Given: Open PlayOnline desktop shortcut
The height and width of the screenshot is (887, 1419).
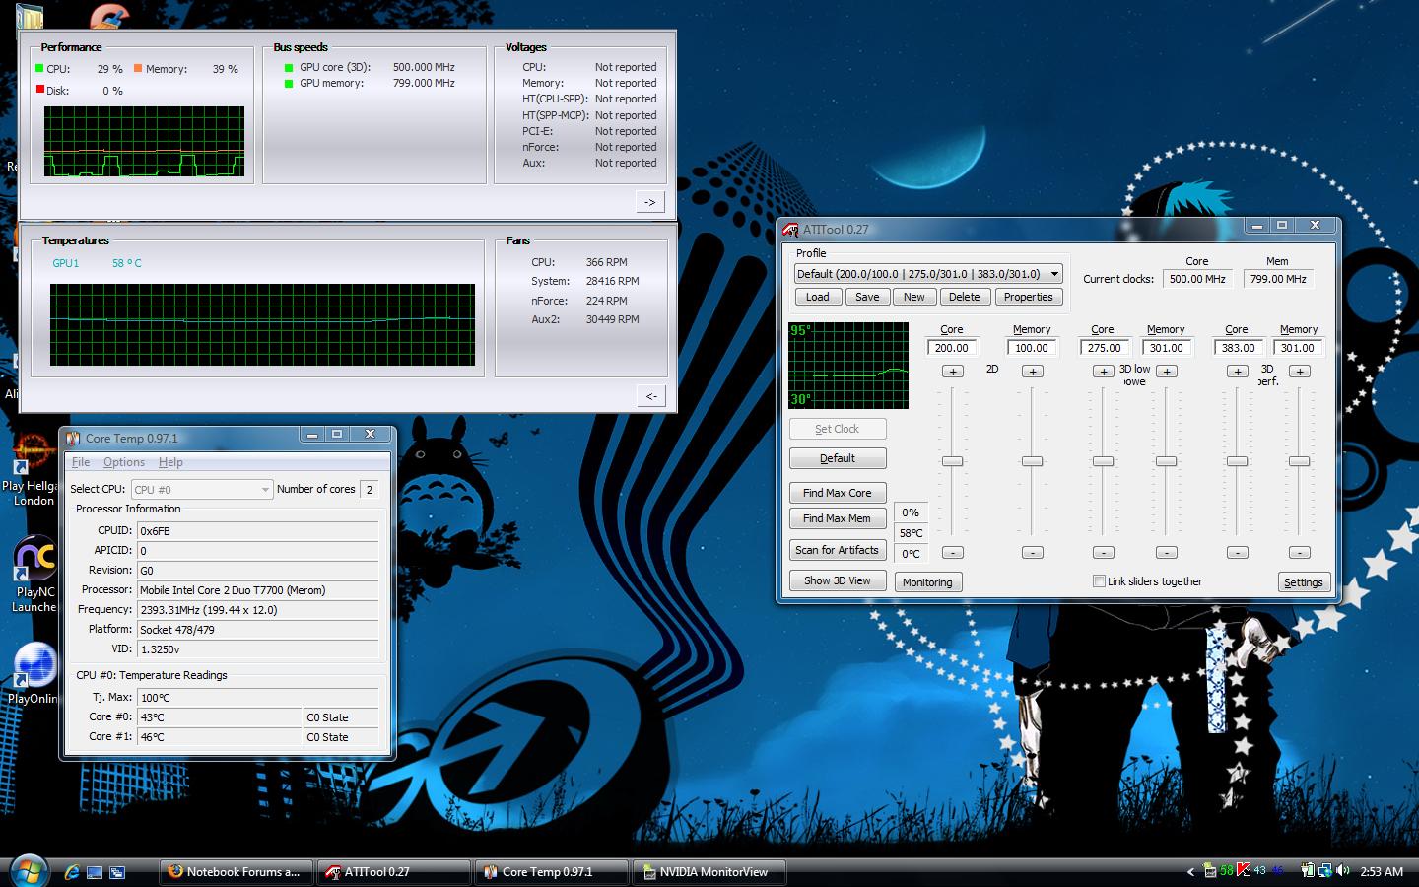Looking at the screenshot, I should [x=34, y=673].
